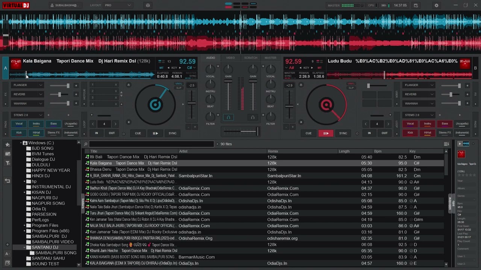Click the headphone cue button for deck B

point(253,117)
